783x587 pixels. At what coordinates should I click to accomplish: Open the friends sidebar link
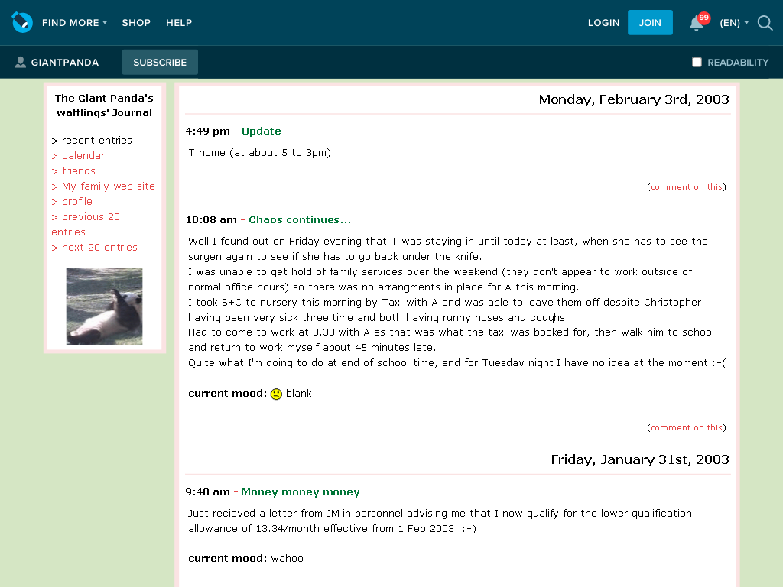pyautogui.click(x=79, y=170)
